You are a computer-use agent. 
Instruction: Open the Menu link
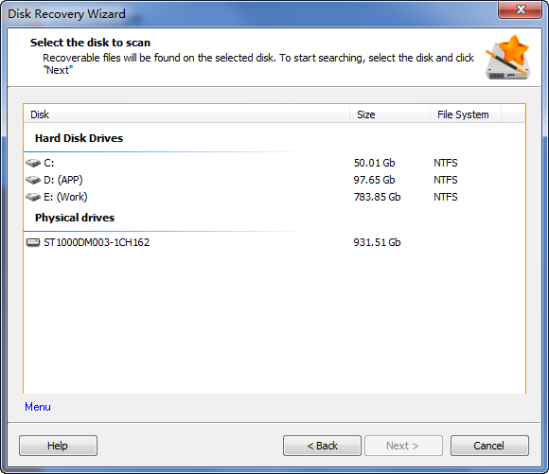click(38, 407)
